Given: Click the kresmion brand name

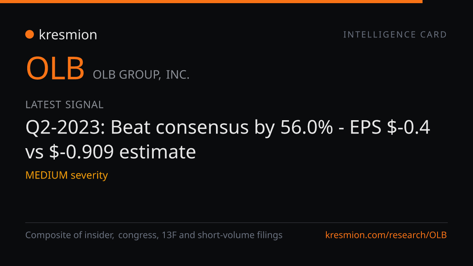Looking at the screenshot, I should click(x=68, y=35).
